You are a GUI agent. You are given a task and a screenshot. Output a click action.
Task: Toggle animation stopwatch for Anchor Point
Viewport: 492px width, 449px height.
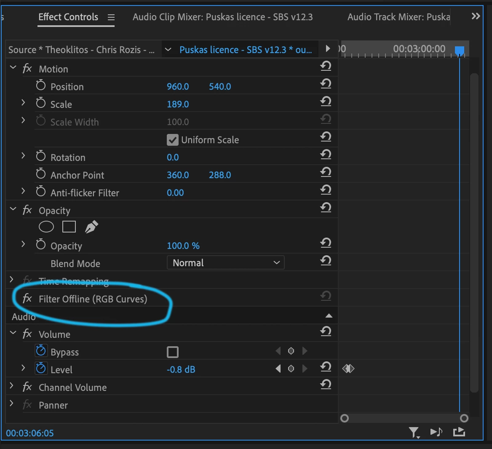click(x=41, y=174)
